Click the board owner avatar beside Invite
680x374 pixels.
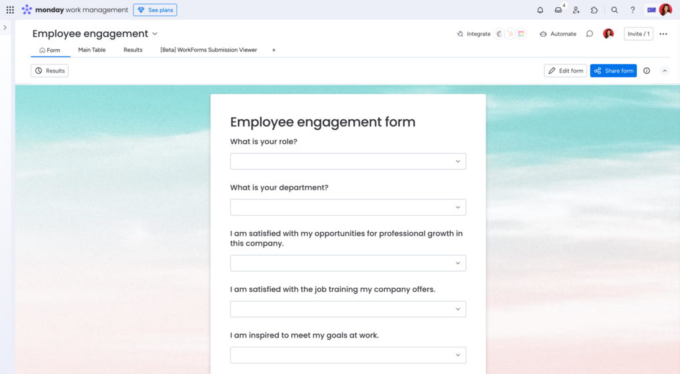coord(609,34)
